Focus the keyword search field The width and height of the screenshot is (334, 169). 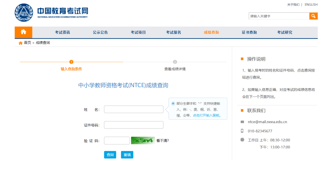pyautogui.click(x=279, y=16)
